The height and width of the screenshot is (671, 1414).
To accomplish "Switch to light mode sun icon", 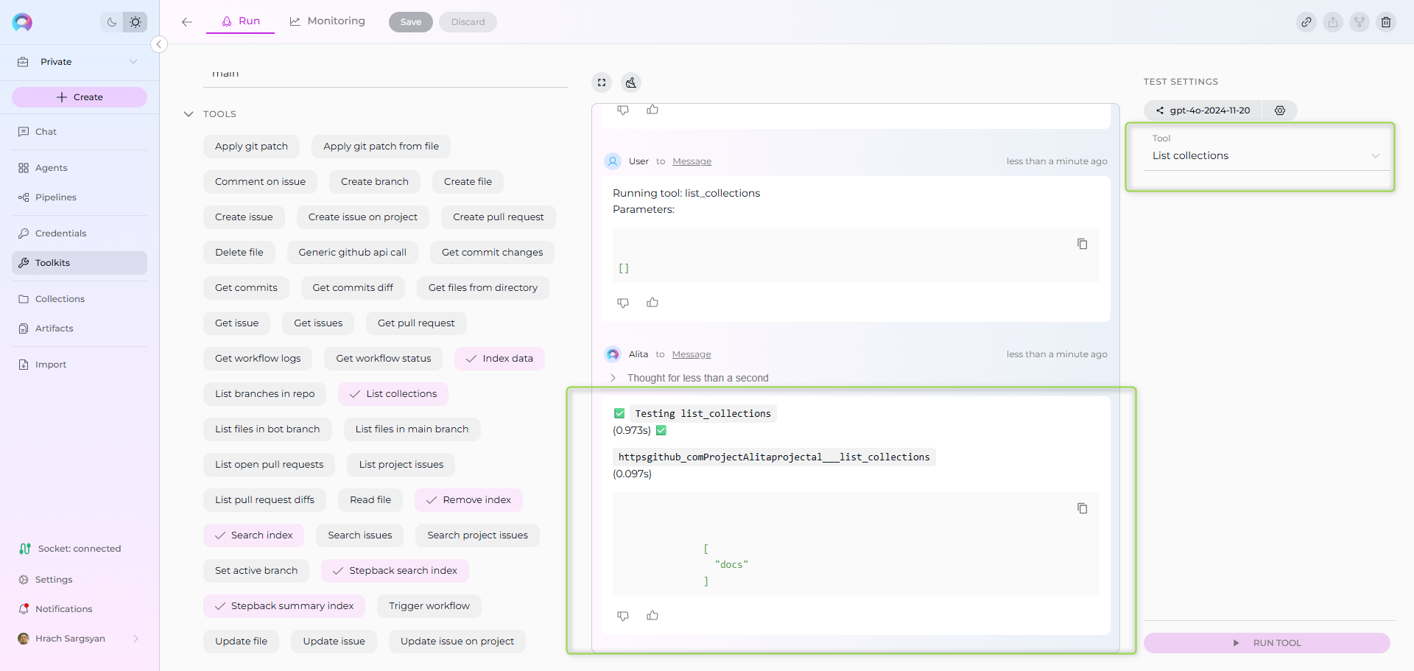I will coord(136,22).
